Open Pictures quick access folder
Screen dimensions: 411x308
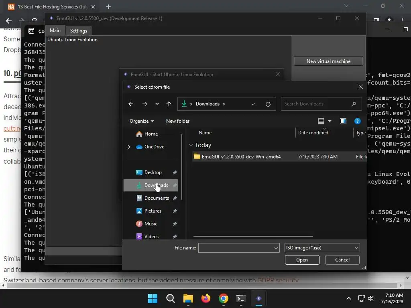(x=153, y=211)
